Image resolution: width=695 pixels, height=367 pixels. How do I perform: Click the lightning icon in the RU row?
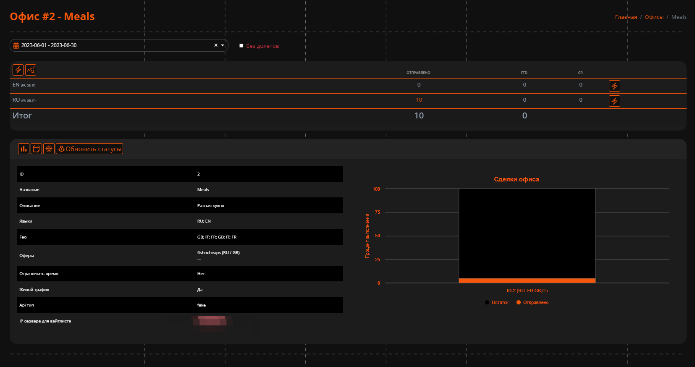click(x=614, y=101)
